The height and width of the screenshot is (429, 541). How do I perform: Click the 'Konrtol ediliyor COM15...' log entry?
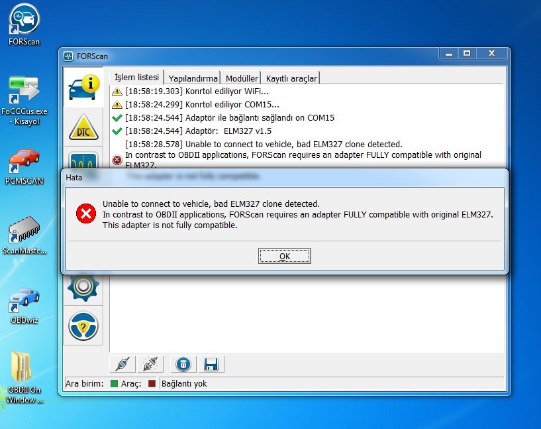(x=202, y=104)
